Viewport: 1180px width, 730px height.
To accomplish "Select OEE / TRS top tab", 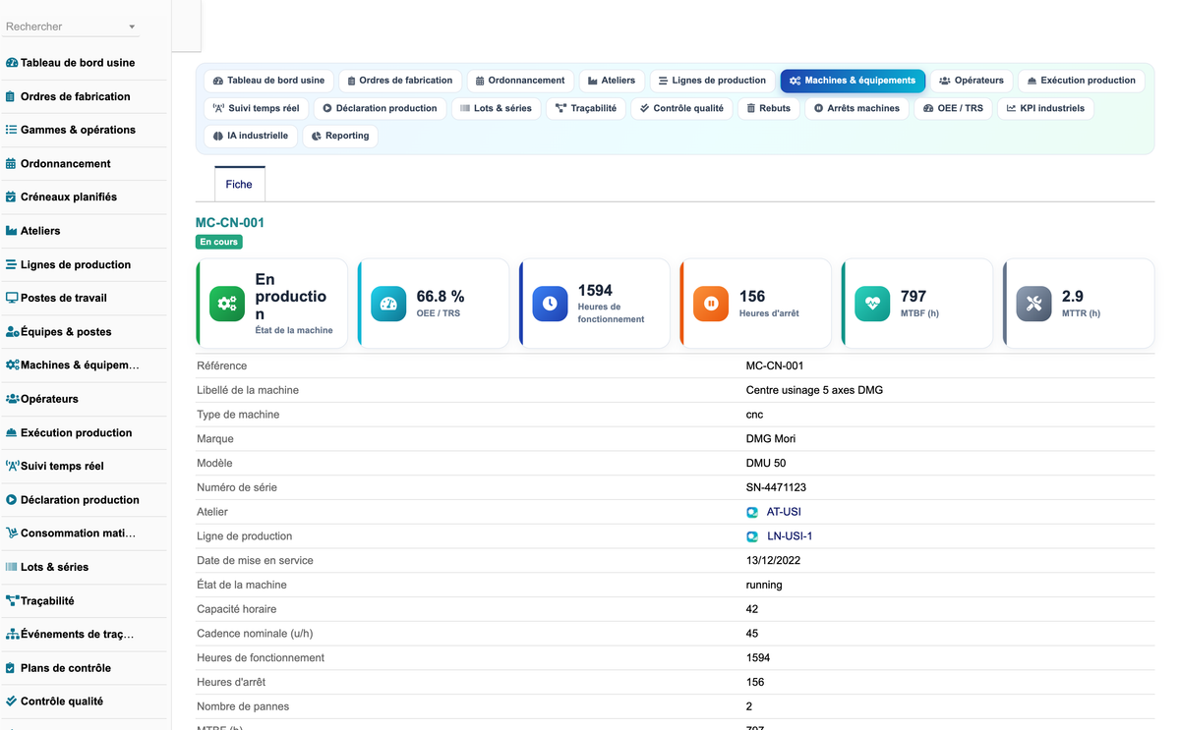I will click(x=953, y=108).
